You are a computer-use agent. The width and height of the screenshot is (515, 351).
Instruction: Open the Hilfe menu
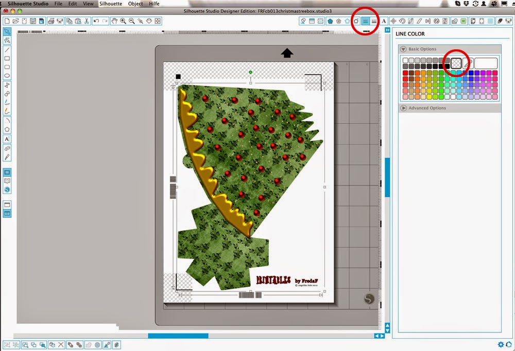(154, 4)
